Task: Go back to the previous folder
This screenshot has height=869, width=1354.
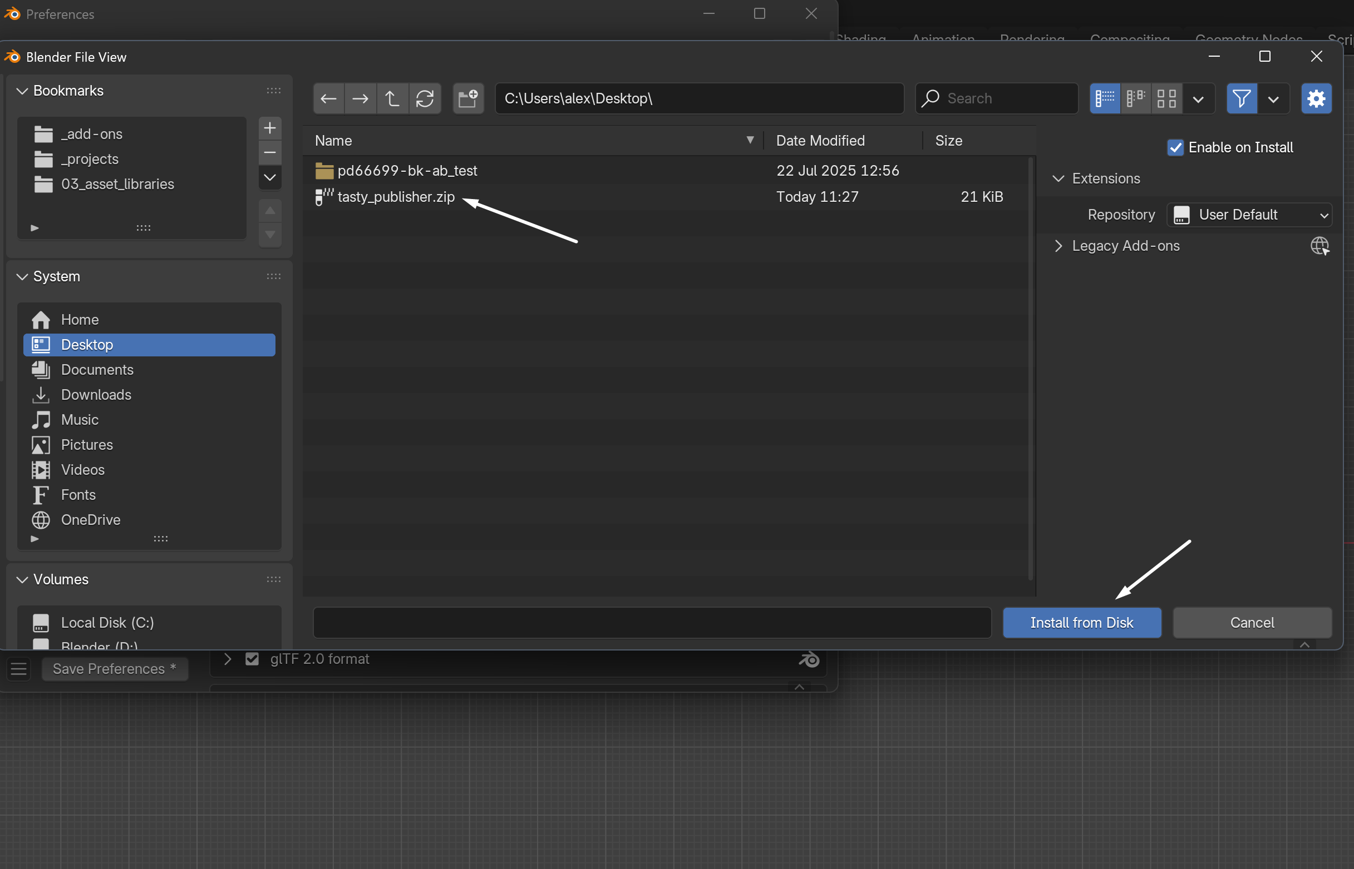Action: pyautogui.click(x=329, y=99)
